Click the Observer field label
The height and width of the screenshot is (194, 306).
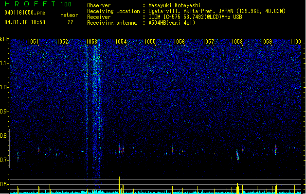coord(99,5)
